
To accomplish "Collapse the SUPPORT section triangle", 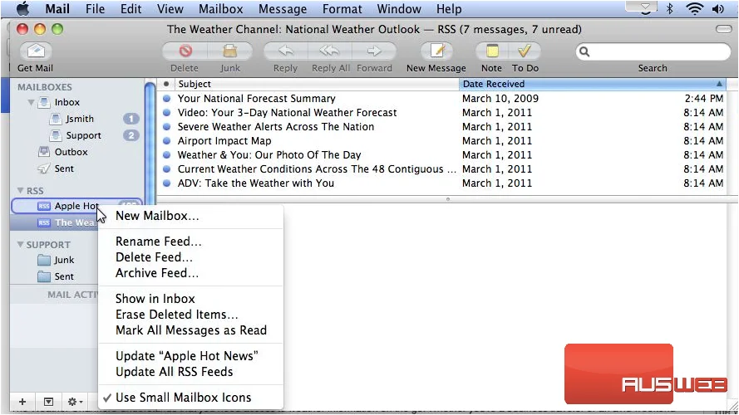I will (x=20, y=244).
